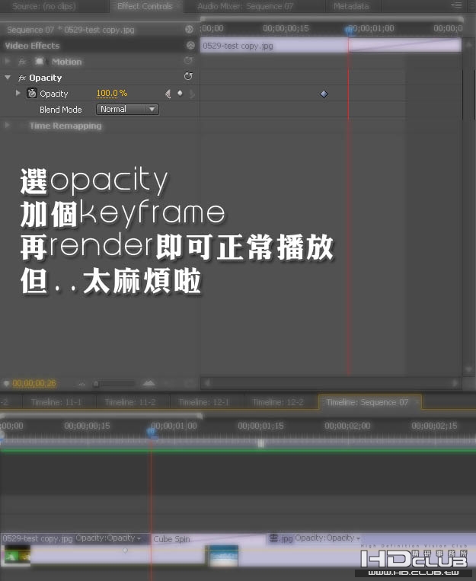Click the Effect Controls zoom in mountain icon
Image resolution: width=476 pixels, height=581 pixels.
pyautogui.click(x=149, y=383)
